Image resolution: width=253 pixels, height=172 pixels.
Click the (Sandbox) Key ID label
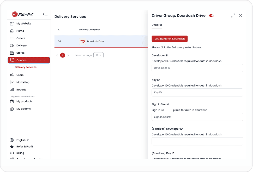coord(163,153)
